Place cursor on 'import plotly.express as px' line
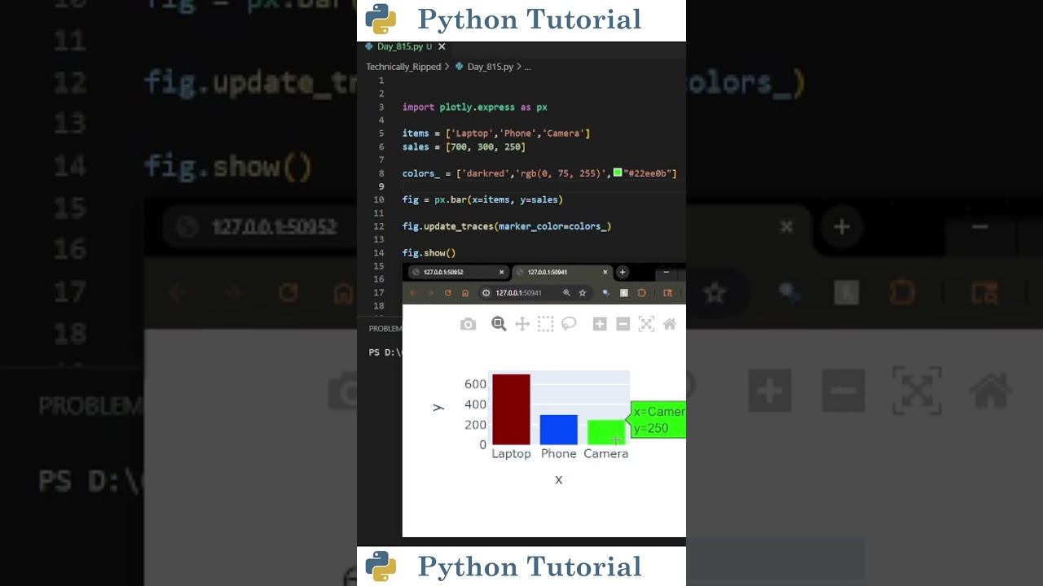 point(474,107)
